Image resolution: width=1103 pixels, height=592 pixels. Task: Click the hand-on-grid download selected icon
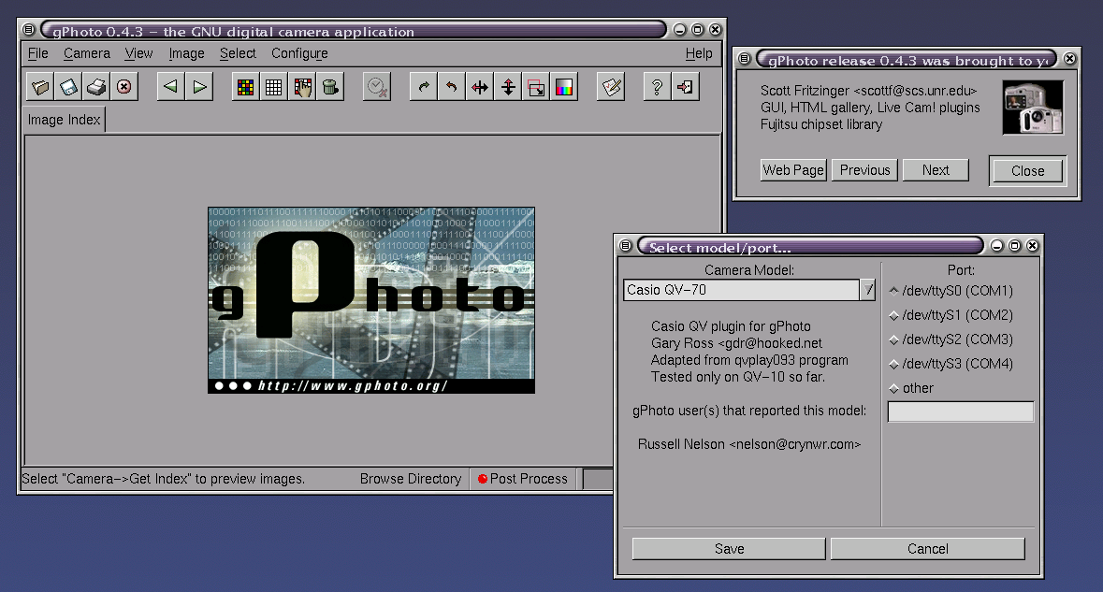coord(302,87)
